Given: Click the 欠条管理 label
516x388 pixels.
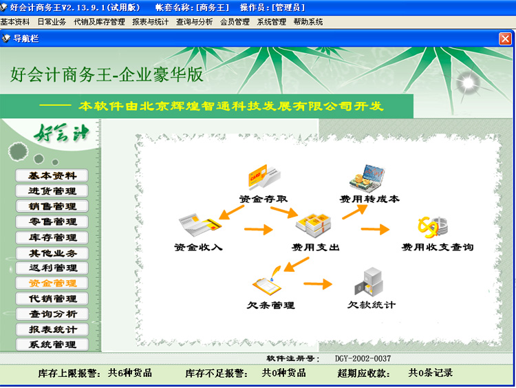Looking at the screenshot, I should click(270, 305).
